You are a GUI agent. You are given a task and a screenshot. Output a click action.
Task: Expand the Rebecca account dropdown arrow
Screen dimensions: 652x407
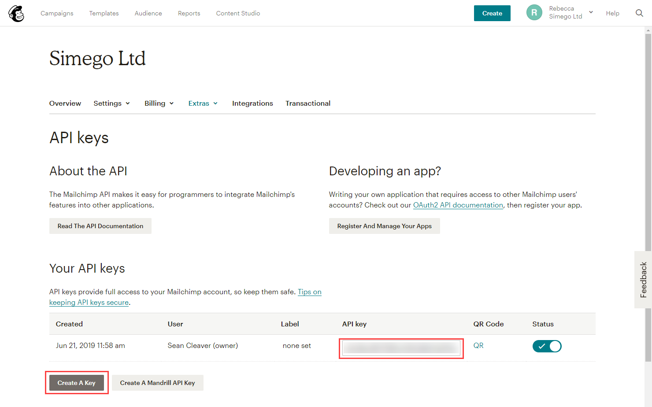click(591, 12)
